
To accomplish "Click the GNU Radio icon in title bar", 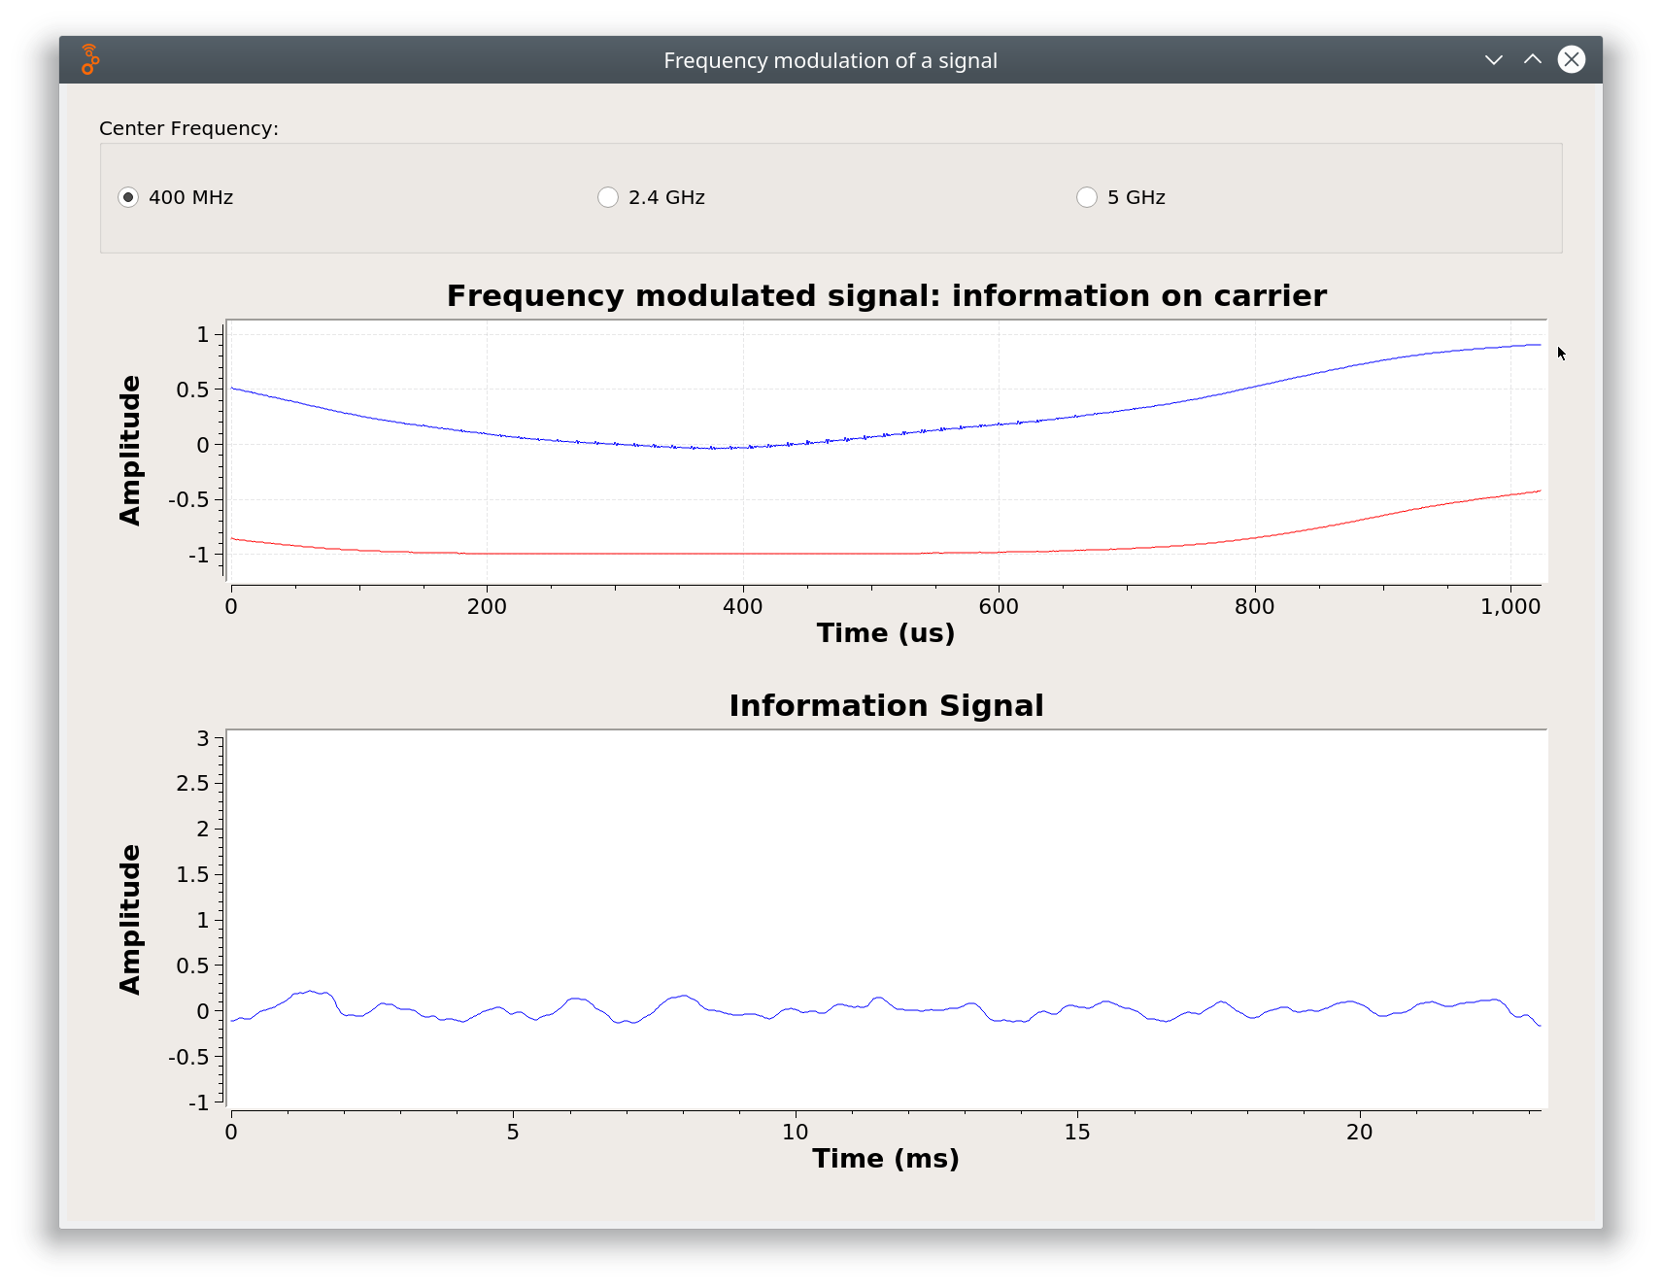I will [90, 60].
